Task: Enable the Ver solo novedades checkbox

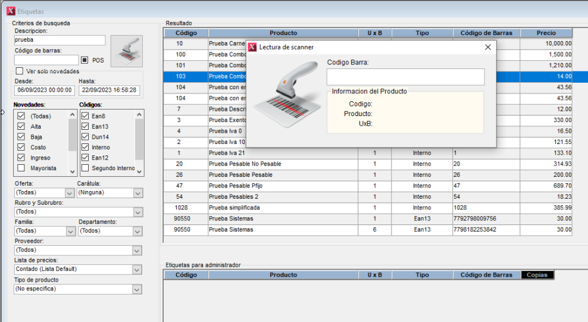Action: pyautogui.click(x=20, y=71)
